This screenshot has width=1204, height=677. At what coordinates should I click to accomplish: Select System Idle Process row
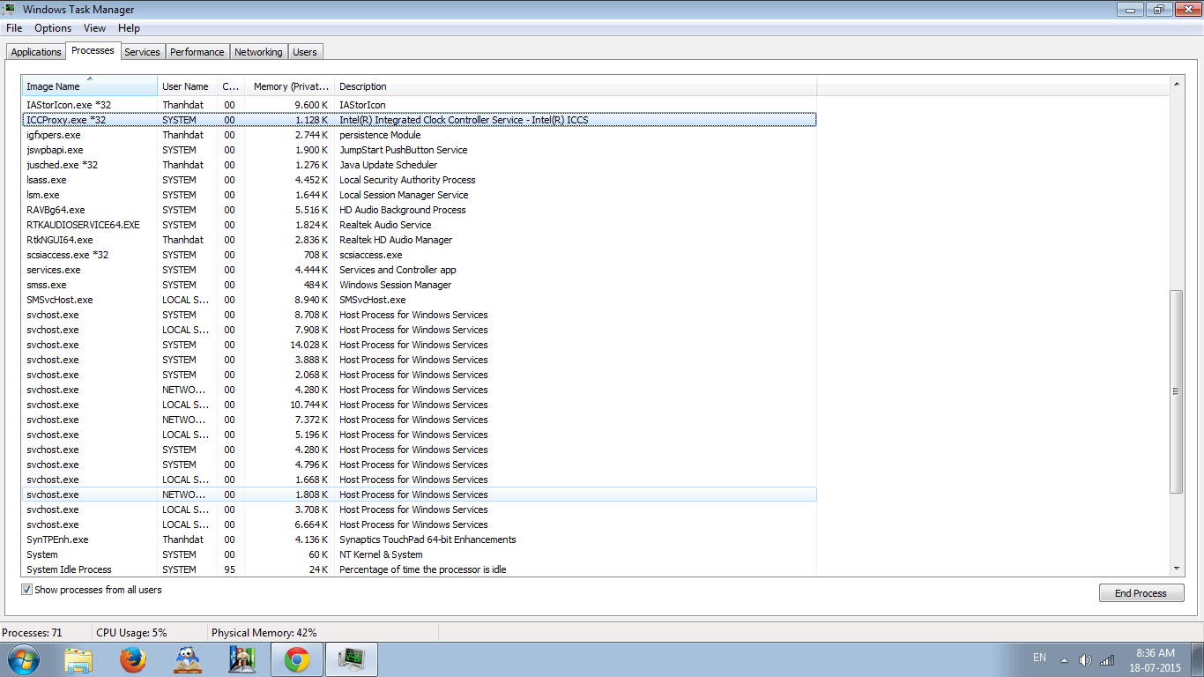[420, 569]
